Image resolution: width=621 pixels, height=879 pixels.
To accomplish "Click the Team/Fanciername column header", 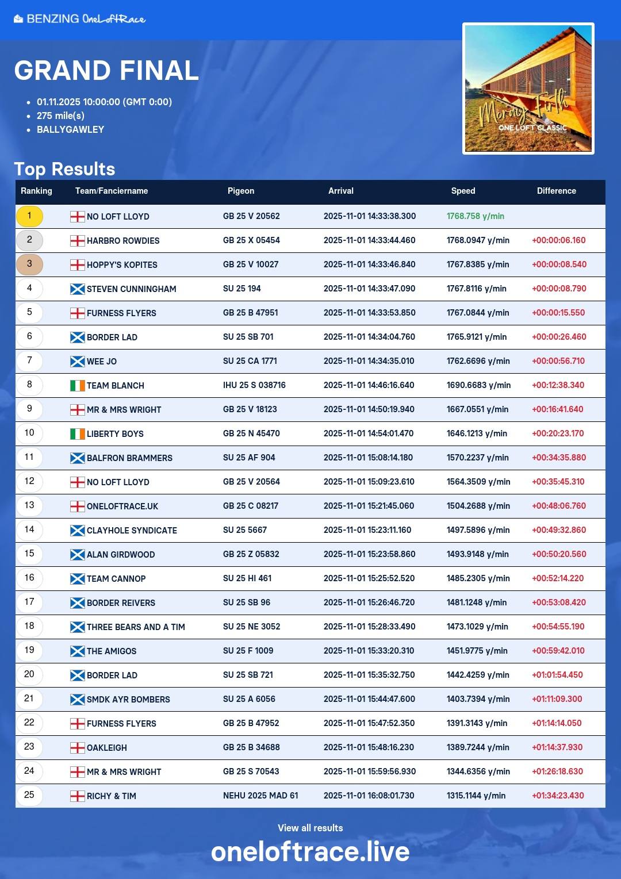I will point(112,191).
